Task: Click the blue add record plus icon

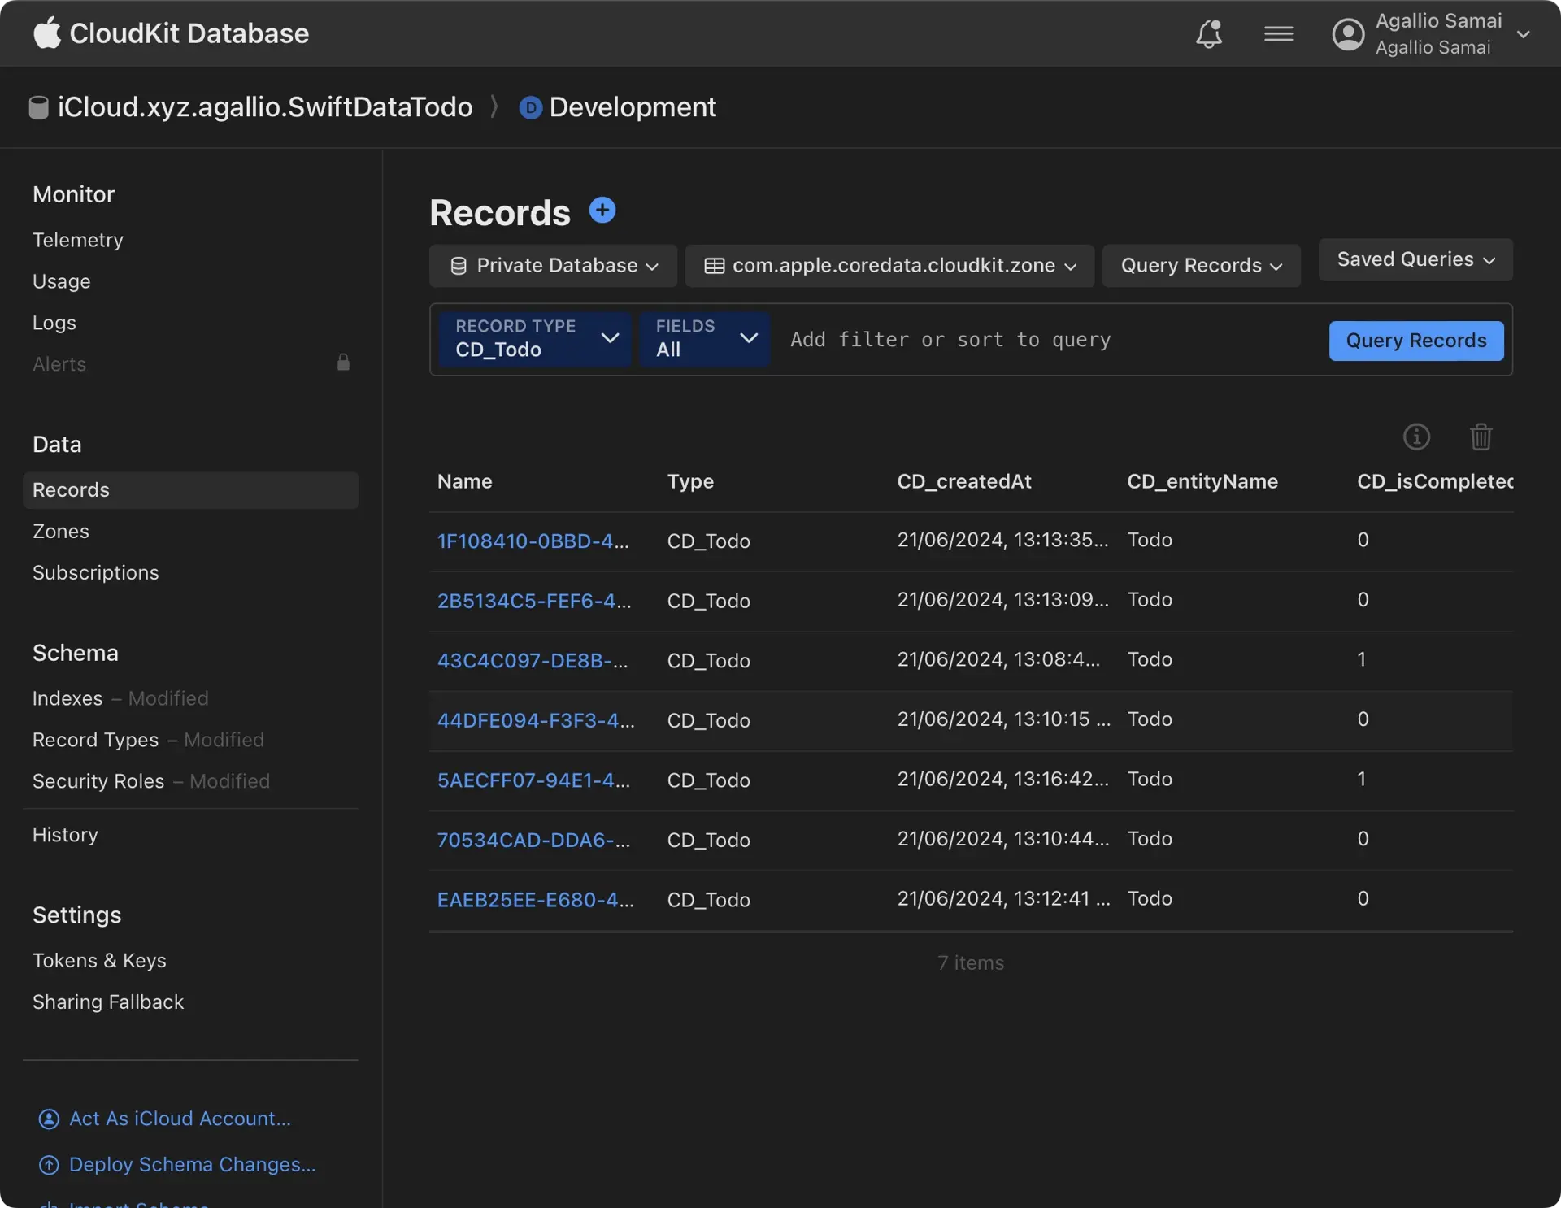Action: [x=602, y=211]
